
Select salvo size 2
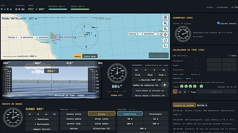[180, 92]
